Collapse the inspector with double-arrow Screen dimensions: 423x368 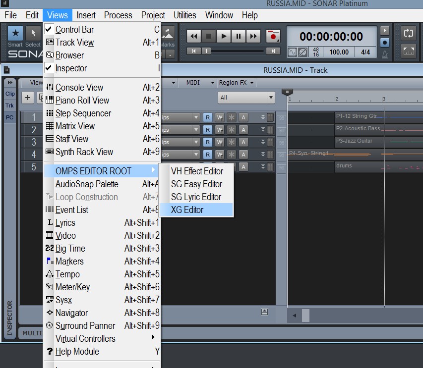coord(10,83)
